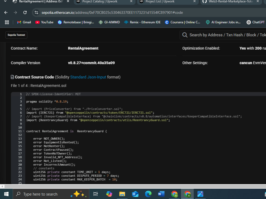Switch to the first Chrome taskbar icon
266x199 pixels.
(174, 194)
